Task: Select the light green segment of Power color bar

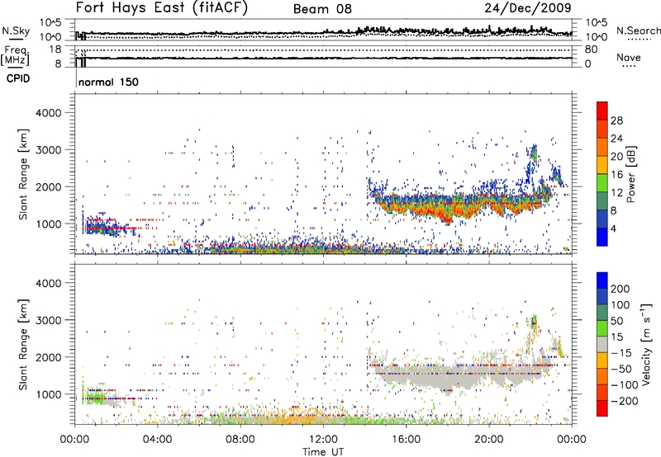Action: click(x=602, y=183)
